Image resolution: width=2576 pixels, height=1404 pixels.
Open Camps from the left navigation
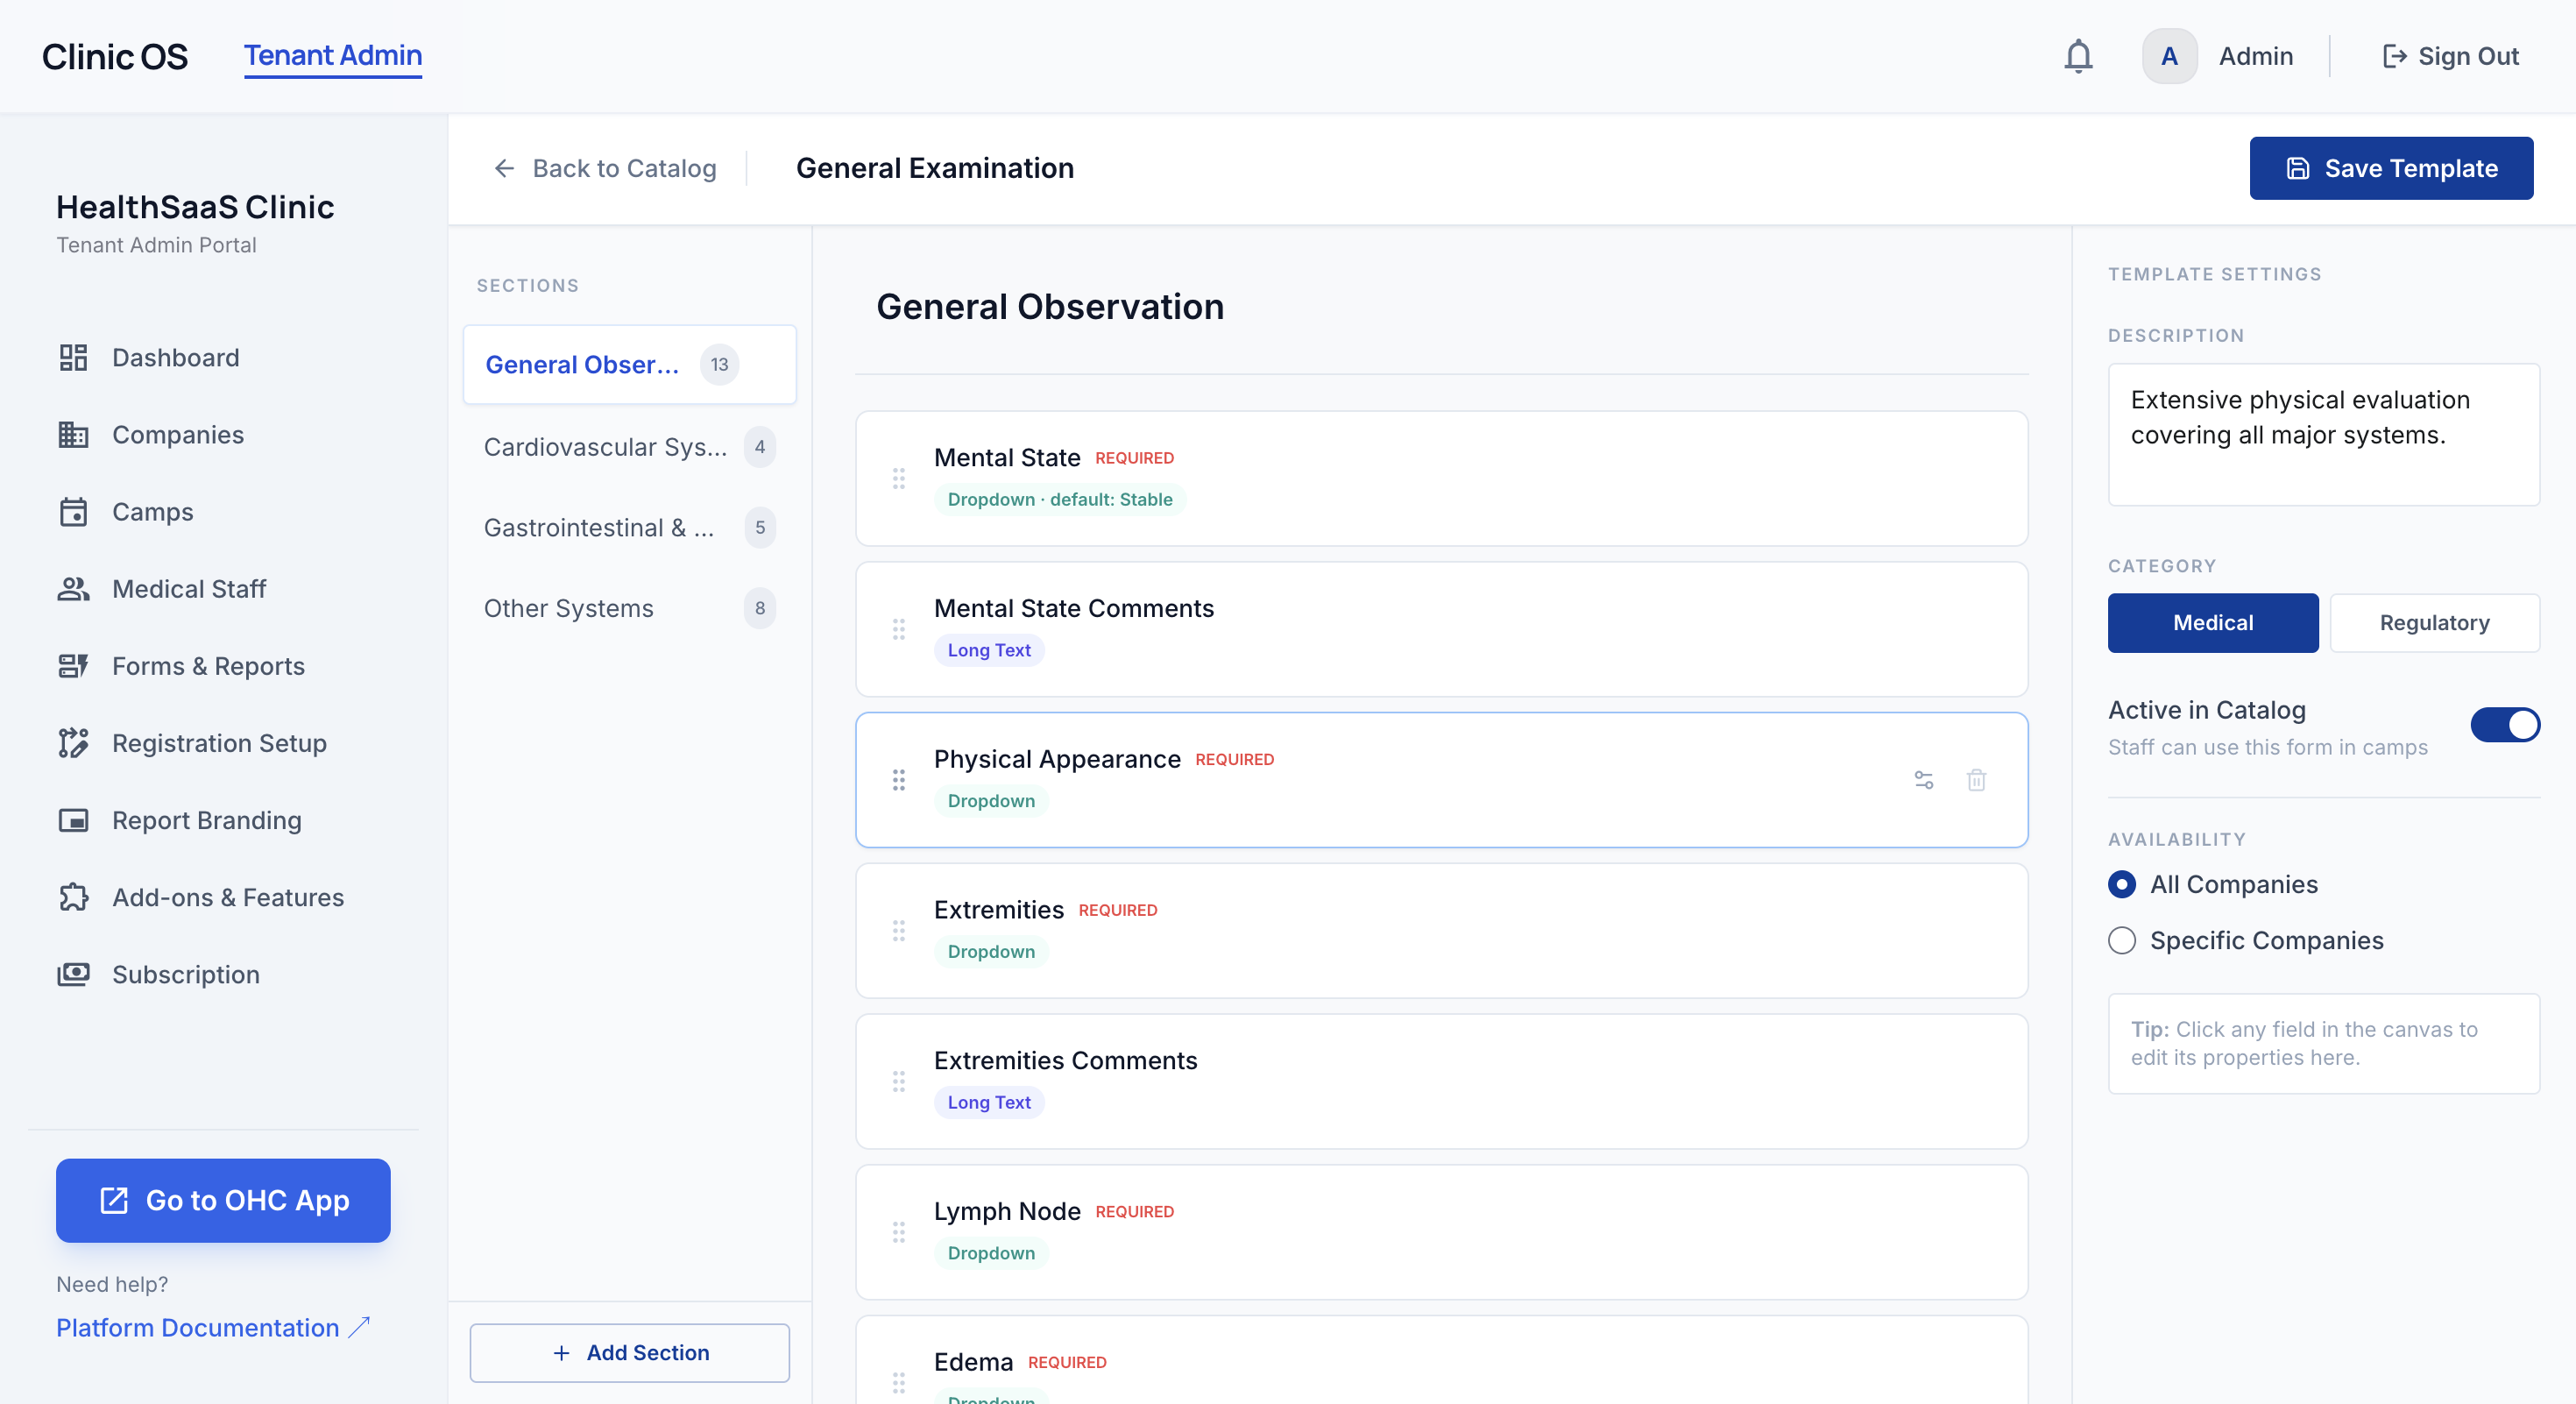pos(152,512)
